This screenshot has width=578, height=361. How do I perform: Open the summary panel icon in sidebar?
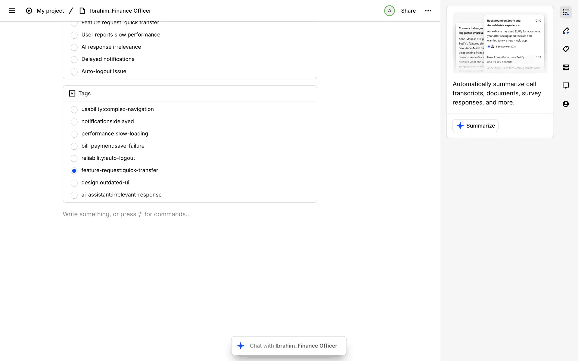[x=566, y=13]
